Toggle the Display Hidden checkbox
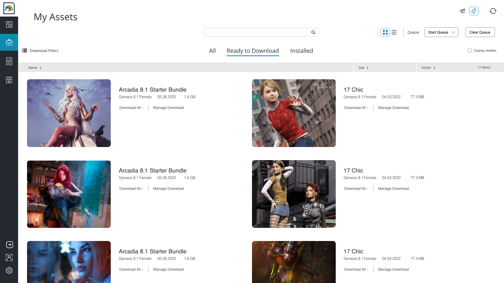The image size is (504, 283). [470, 51]
